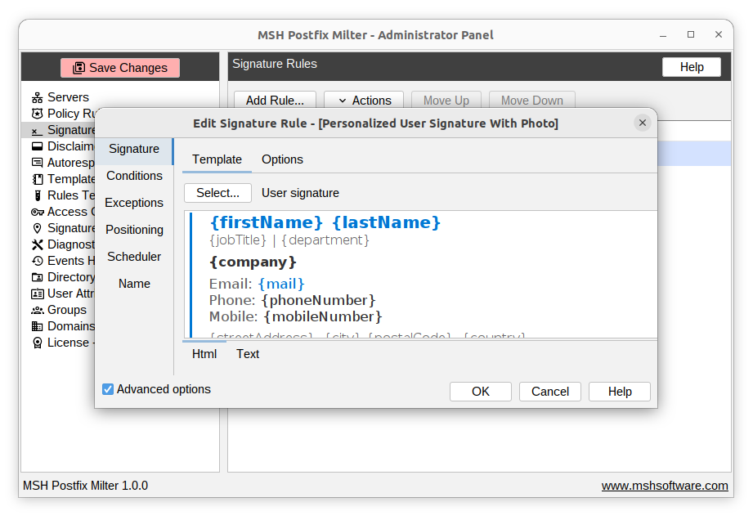Click the Add Rule... button

275,101
